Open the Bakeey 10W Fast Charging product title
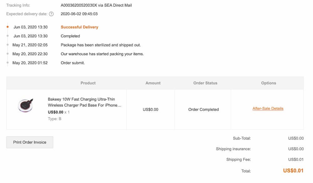Viewport: 313px width, 183px height. pos(85,102)
